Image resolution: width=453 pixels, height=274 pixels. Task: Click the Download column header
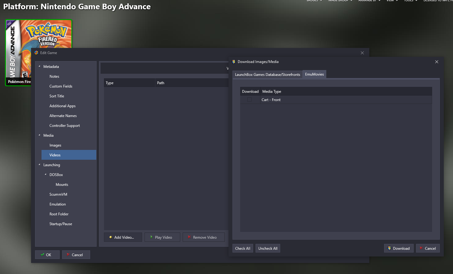(250, 92)
